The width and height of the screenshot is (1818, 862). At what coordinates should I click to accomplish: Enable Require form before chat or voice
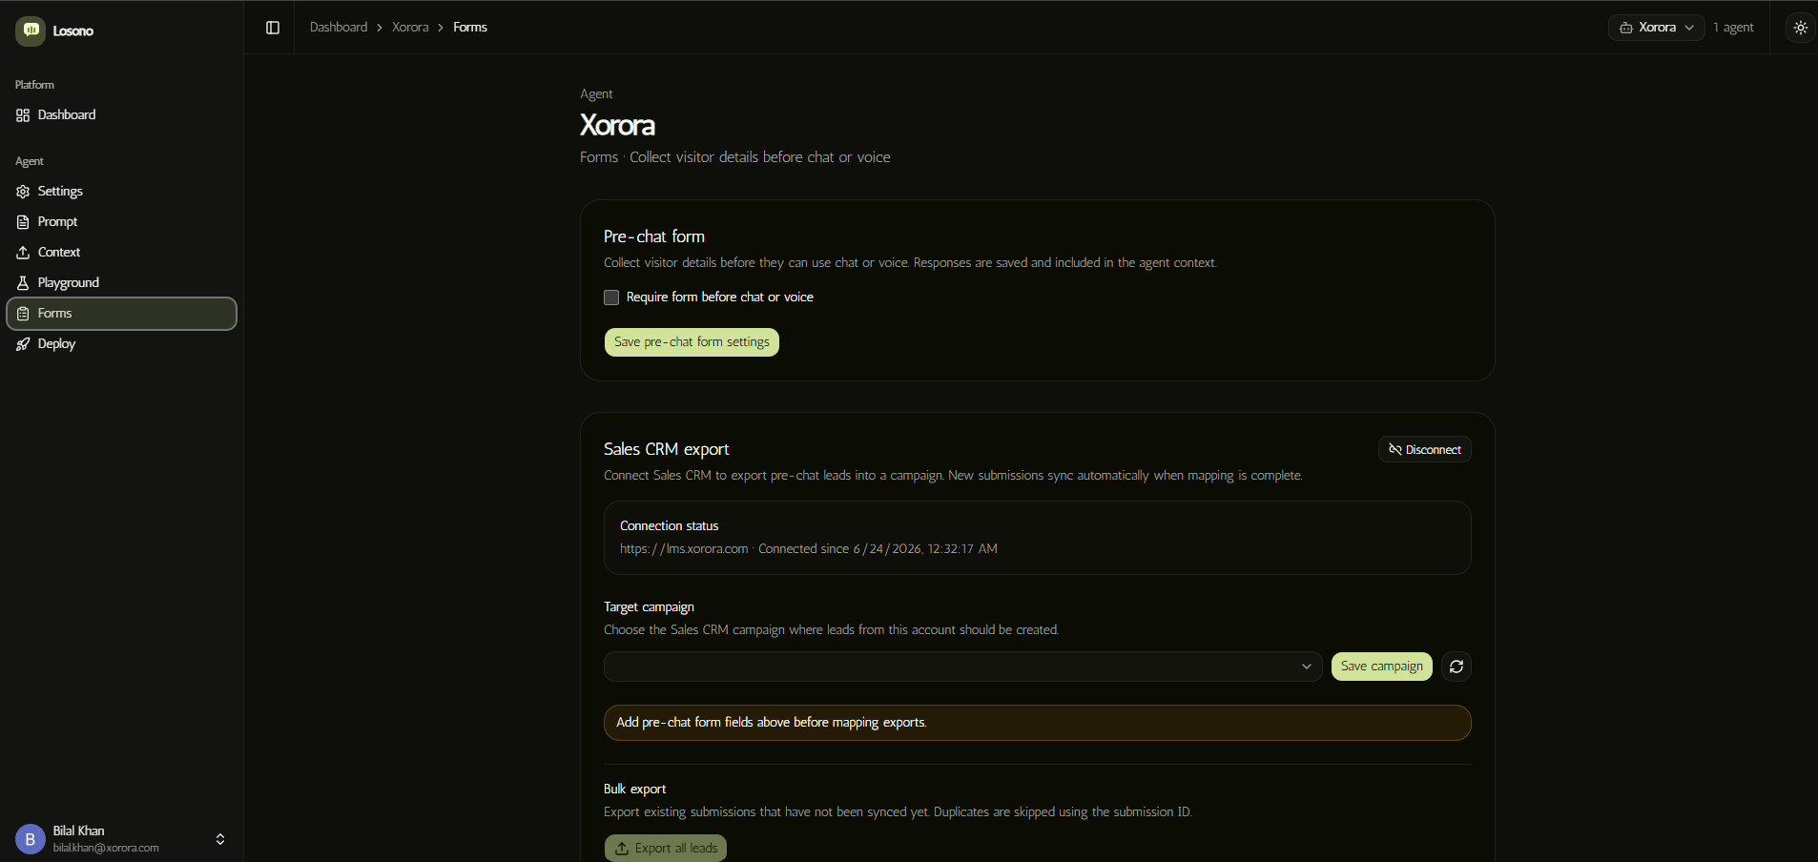[x=611, y=298]
